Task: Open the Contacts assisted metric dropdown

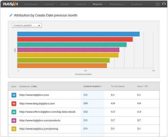Action: pos(27,26)
